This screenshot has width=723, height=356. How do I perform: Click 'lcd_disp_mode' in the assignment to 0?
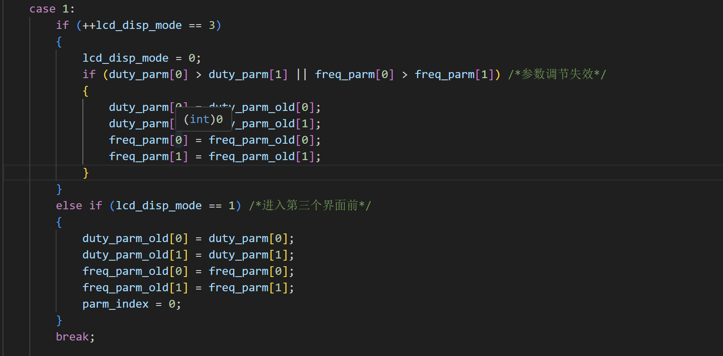point(125,58)
